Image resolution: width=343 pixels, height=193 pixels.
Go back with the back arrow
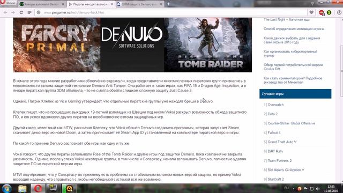pos(5,12)
